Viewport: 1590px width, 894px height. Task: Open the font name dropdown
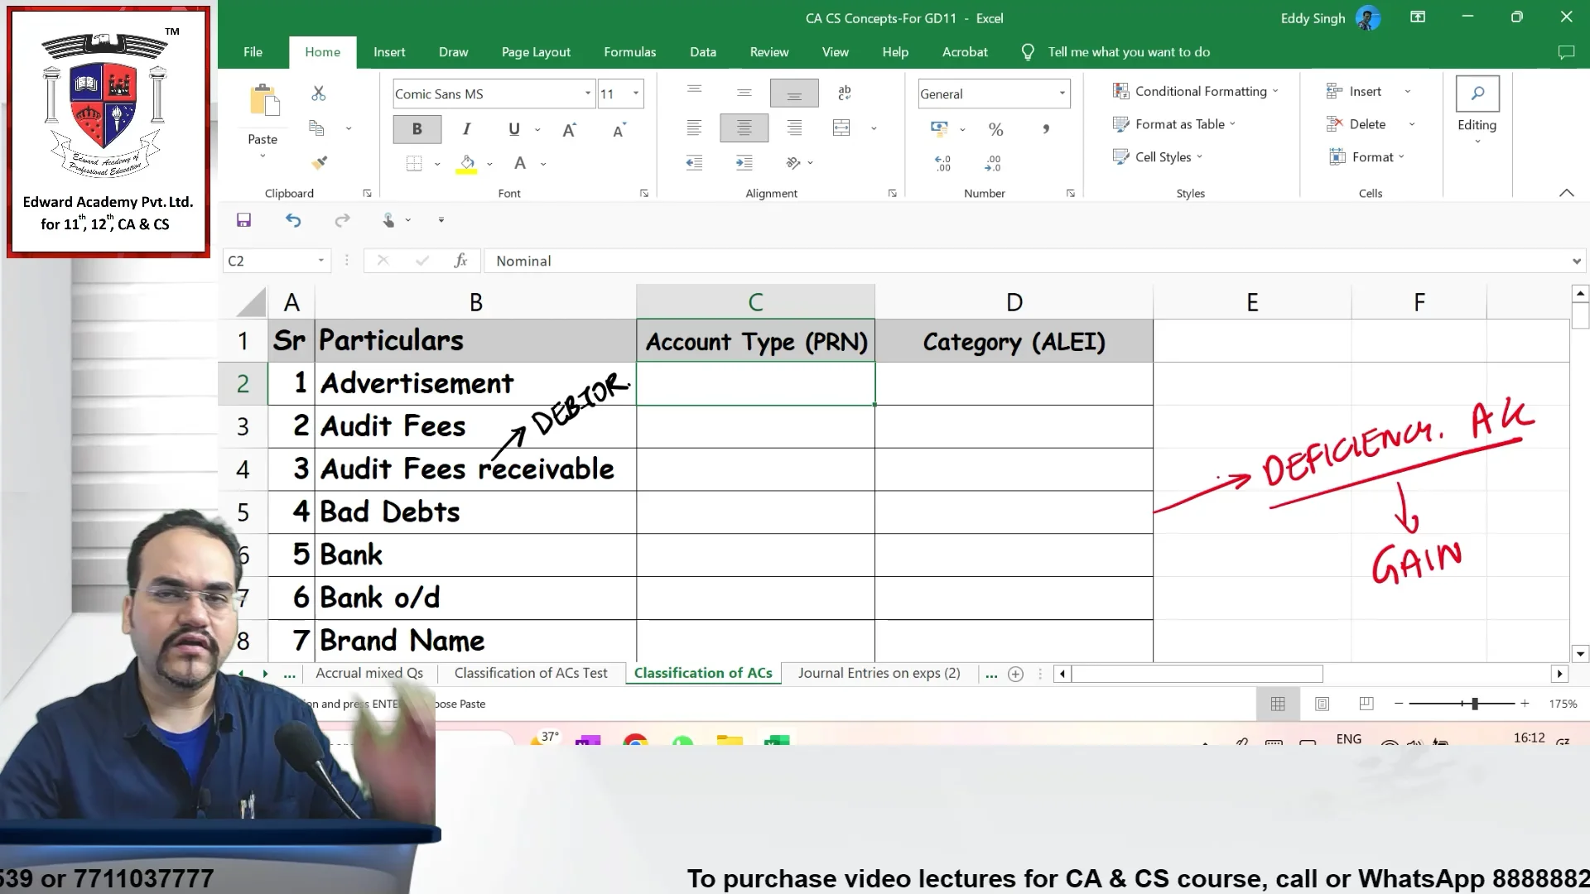(587, 94)
